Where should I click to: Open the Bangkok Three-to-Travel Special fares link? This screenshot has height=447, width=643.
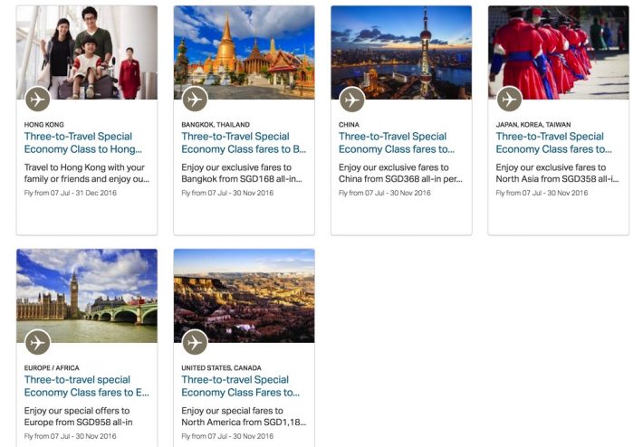click(244, 143)
